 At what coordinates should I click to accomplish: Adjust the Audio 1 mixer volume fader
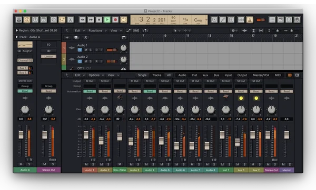86,135
